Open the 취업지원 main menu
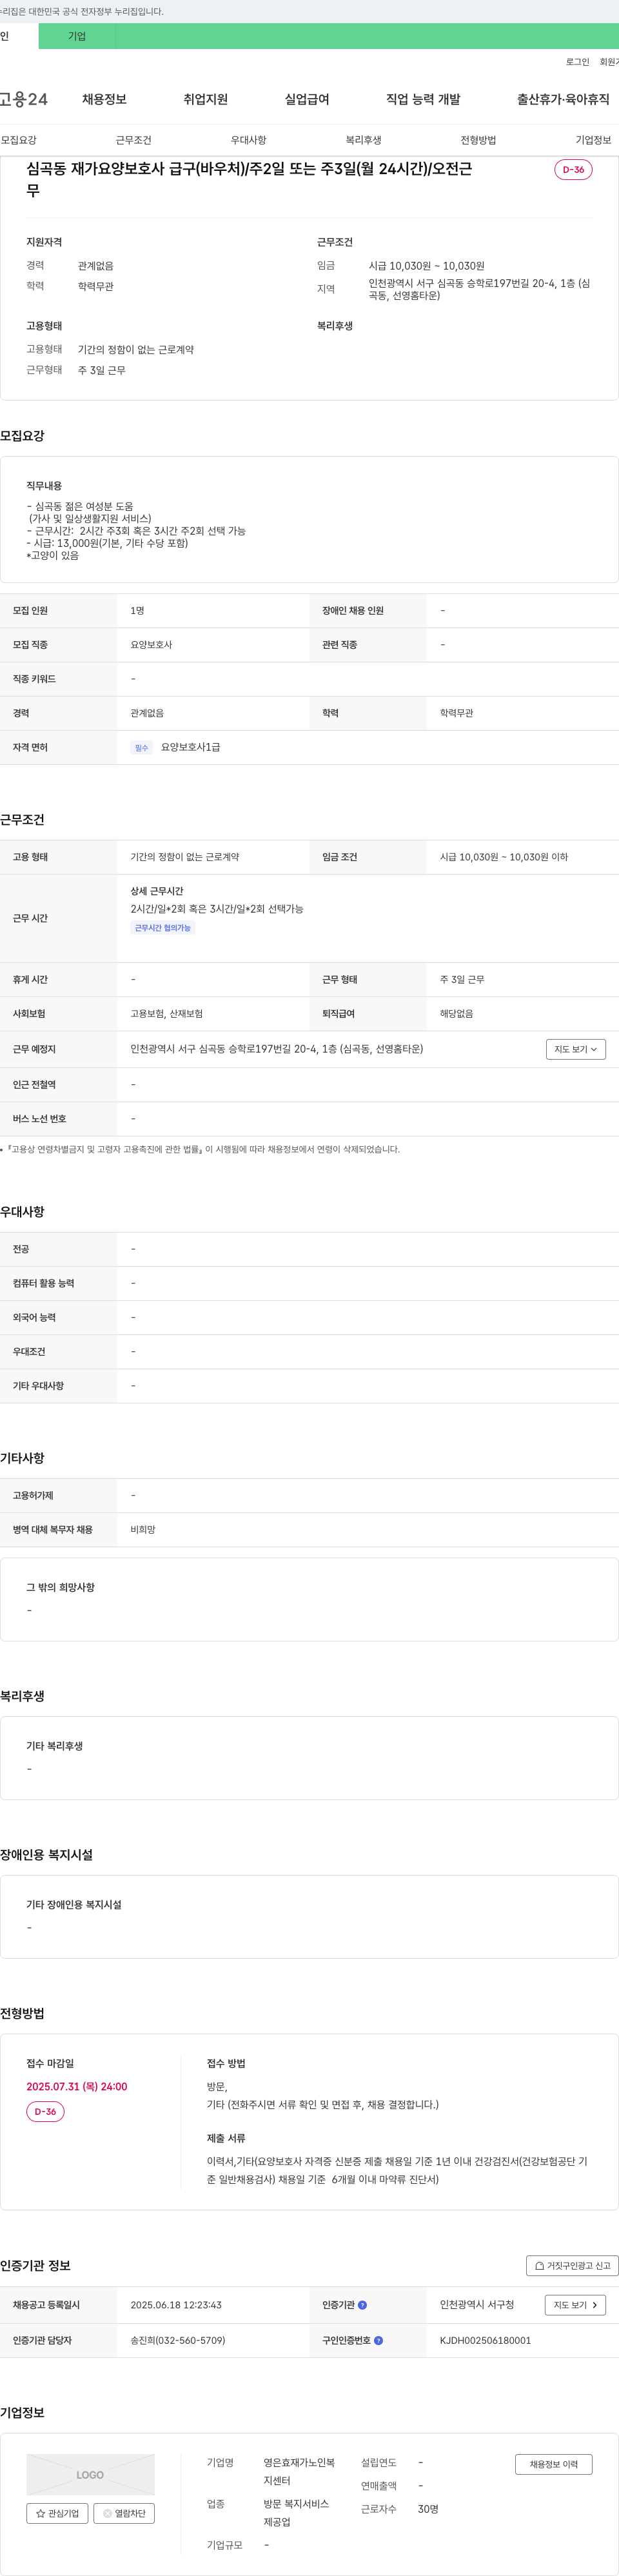 205,99
